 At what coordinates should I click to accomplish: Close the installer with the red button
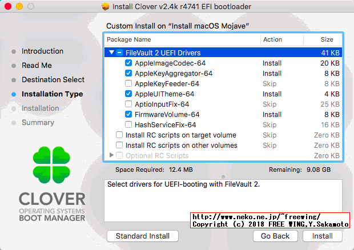coord(8,6)
